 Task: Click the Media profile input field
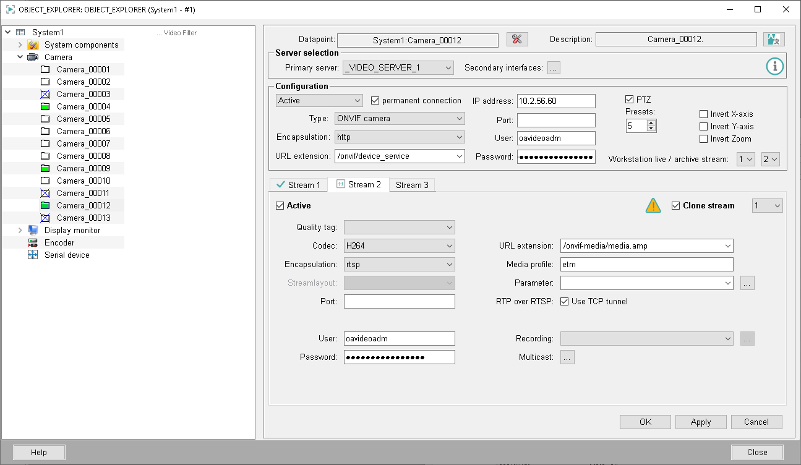(x=646, y=265)
